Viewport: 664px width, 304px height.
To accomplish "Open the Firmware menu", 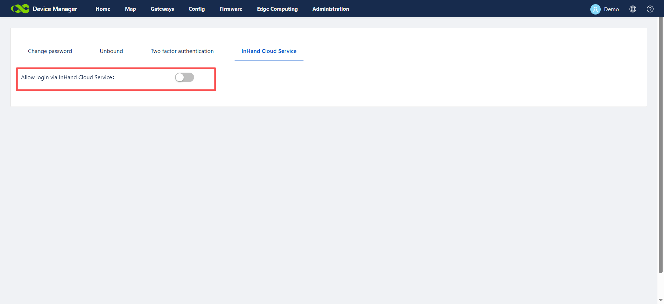I will click(231, 9).
